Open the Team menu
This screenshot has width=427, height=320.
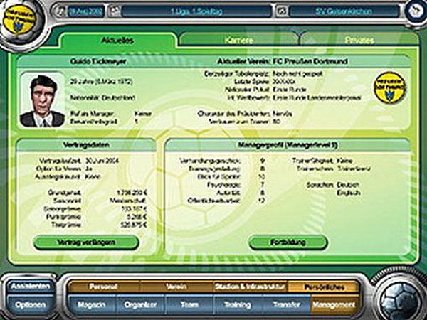(189, 305)
